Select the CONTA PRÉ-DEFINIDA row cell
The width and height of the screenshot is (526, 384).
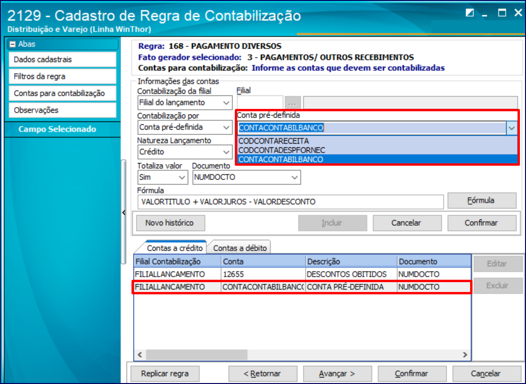351,287
